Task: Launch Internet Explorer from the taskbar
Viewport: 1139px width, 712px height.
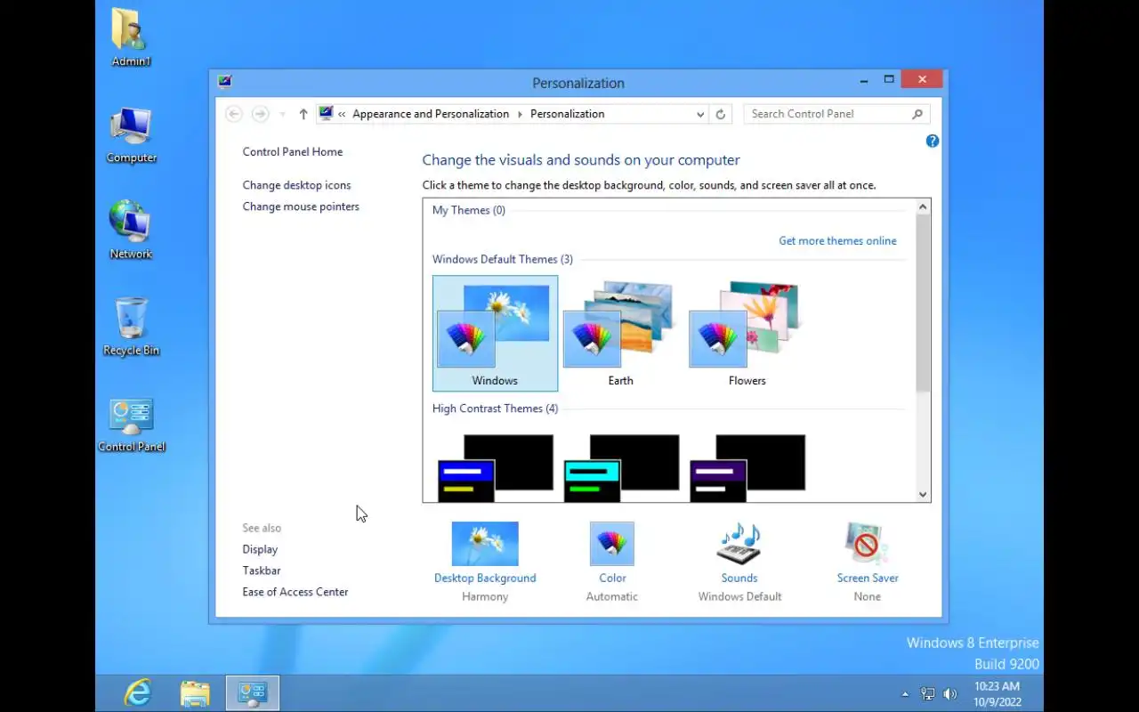Action: [x=138, y=693]
